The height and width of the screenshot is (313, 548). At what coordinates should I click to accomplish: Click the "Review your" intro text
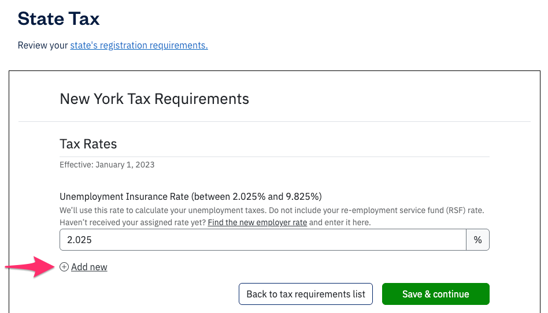pyautogui.click(x=43, y=45)
